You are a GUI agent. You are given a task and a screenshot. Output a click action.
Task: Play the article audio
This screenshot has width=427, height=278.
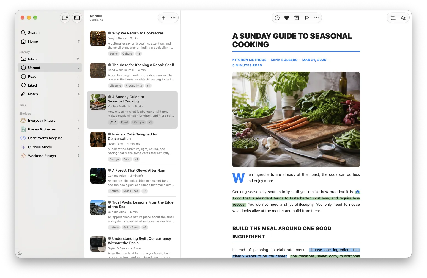(307, 18)
